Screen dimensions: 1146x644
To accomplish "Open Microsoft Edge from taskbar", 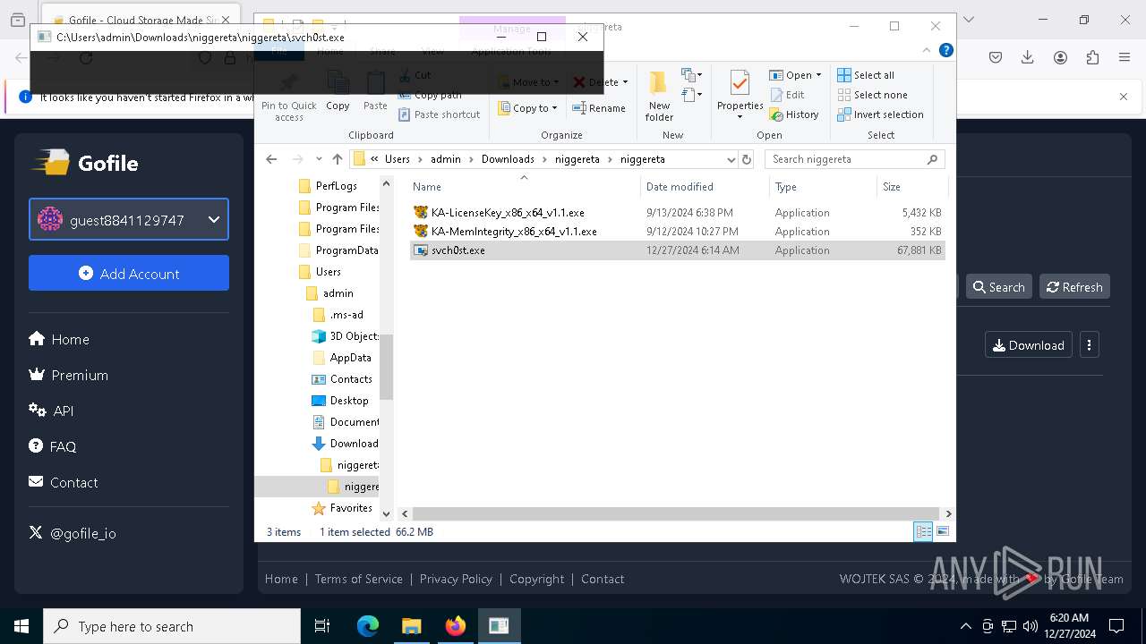I will tap(368, 626).
